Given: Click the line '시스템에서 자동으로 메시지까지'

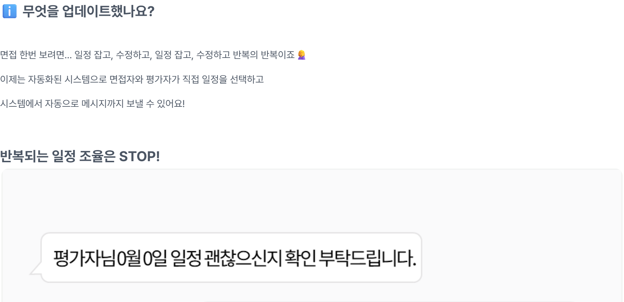Looking at the screenshot, I should [x=92, y=104].
